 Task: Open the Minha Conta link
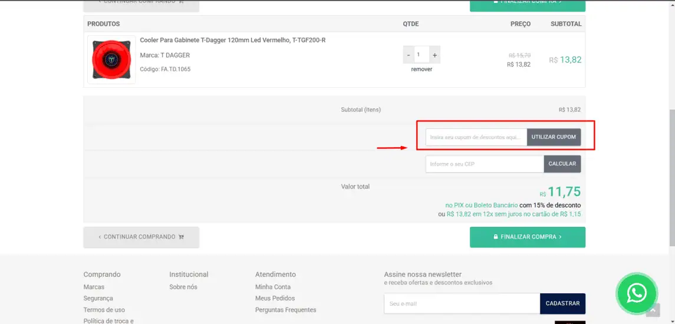point(273,287)
